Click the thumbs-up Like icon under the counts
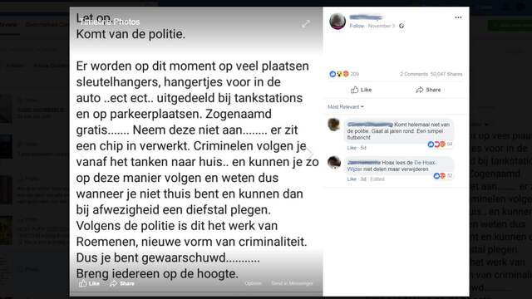Screen dimensions: 532x299 [355, 90]
